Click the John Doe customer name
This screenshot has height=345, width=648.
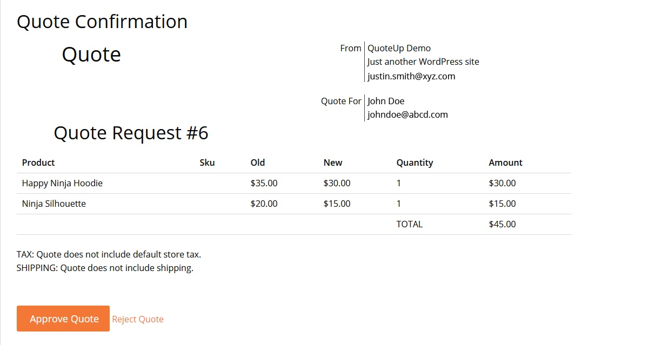click(385, 101)
